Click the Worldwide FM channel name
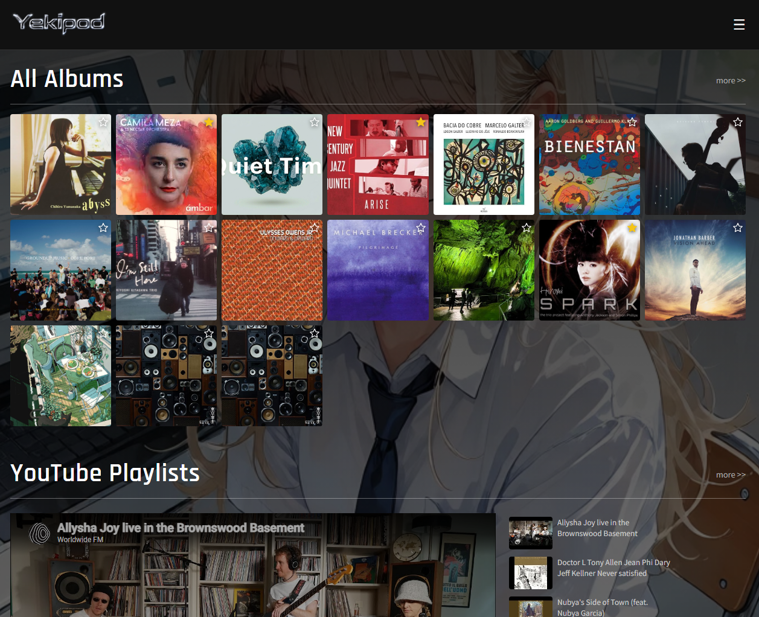This screenshot has width=759, height=617. coord(80,540)
